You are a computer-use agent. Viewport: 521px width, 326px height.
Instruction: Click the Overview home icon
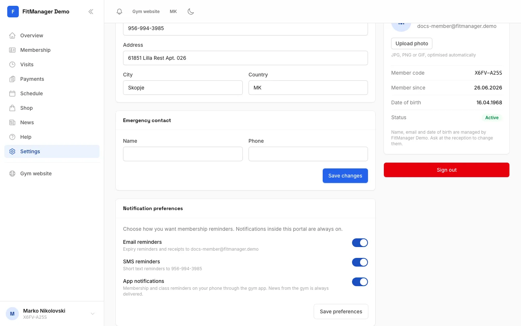point(12,35)
